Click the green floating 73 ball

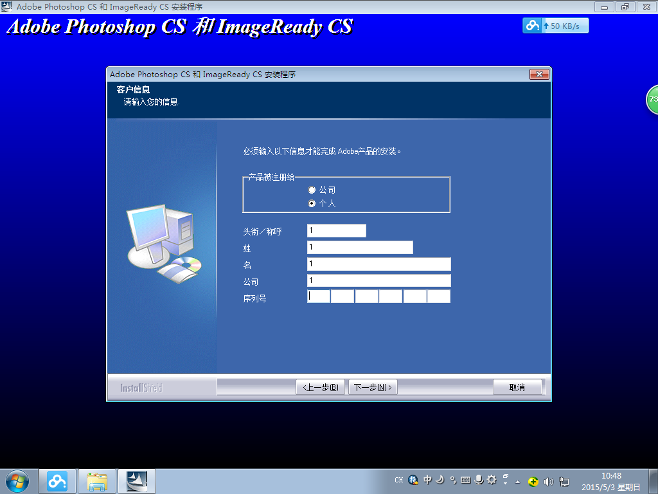coord(652,100)
